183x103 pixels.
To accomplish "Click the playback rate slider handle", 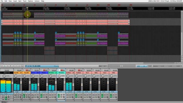I will [x=122, y=66].
